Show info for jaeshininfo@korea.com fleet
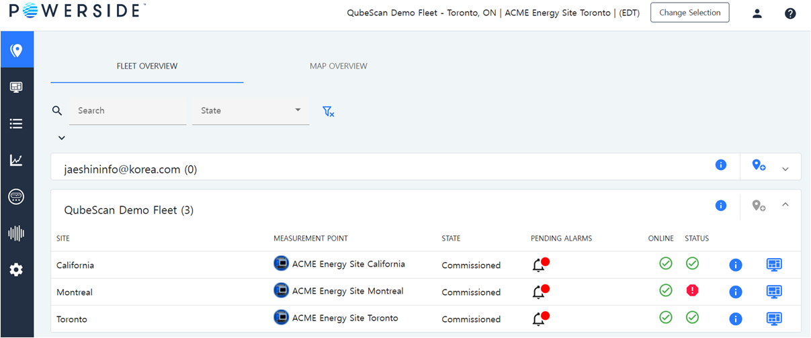This screenshot has height=338, width=811. (721, 165)
